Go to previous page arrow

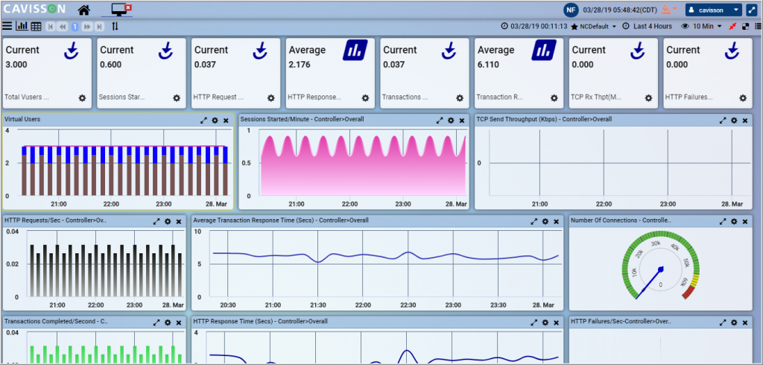coord(63,27)
